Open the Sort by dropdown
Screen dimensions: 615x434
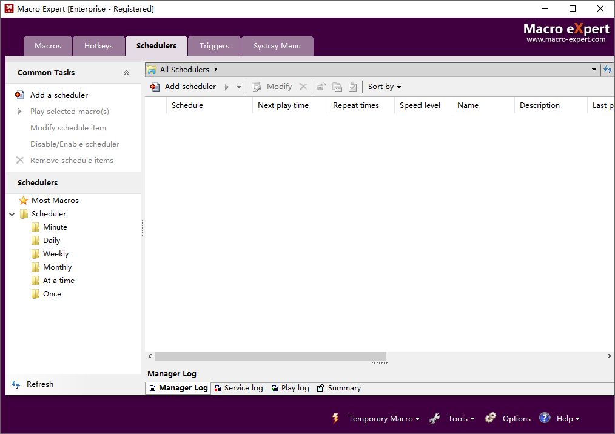click(x=385, y=87)
